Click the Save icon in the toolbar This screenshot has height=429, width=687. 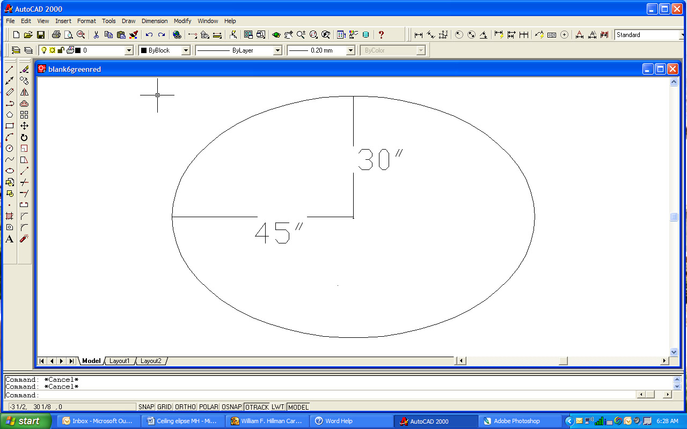[41, 35]
